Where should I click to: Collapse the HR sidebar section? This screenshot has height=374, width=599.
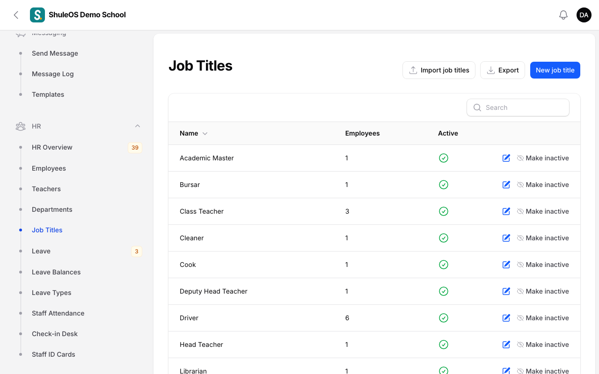(x=138, y=126)
